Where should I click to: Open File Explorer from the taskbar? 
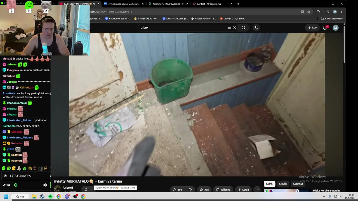[34, 197]
